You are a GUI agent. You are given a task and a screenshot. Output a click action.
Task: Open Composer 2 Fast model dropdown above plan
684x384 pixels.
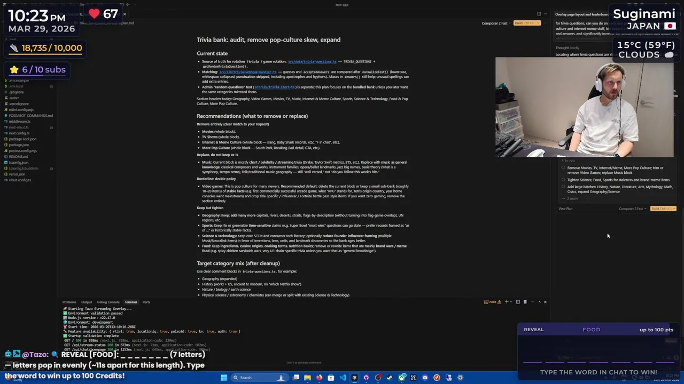click(x=496, y=23)
